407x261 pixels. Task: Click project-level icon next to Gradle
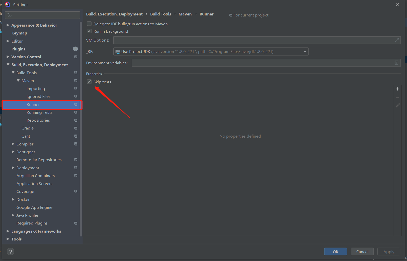pos(76,128)
